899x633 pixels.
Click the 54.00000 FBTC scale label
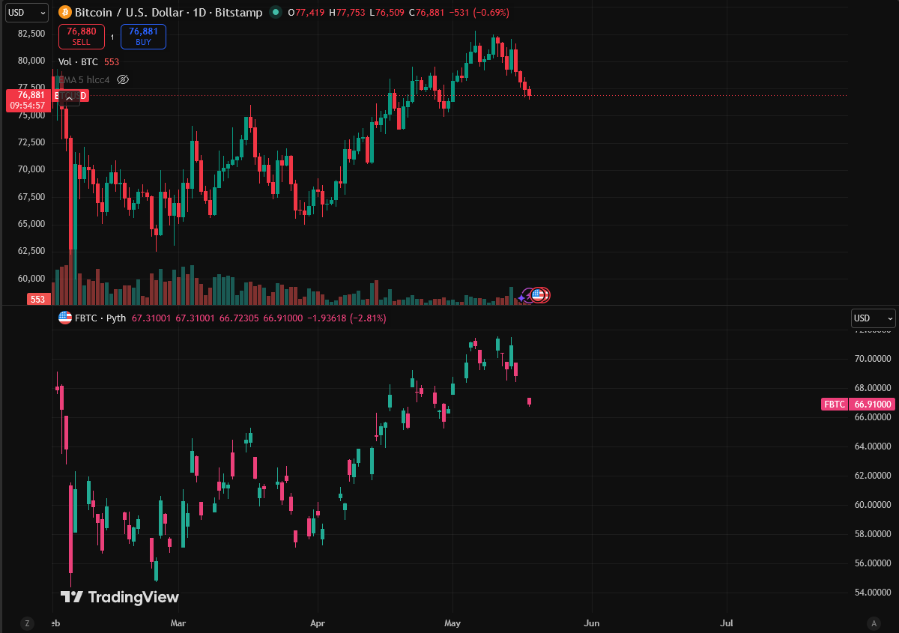(x=873, y=593)
